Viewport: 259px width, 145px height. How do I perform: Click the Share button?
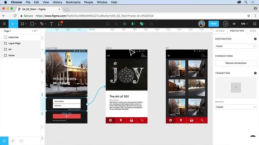[x=214, y=24]
